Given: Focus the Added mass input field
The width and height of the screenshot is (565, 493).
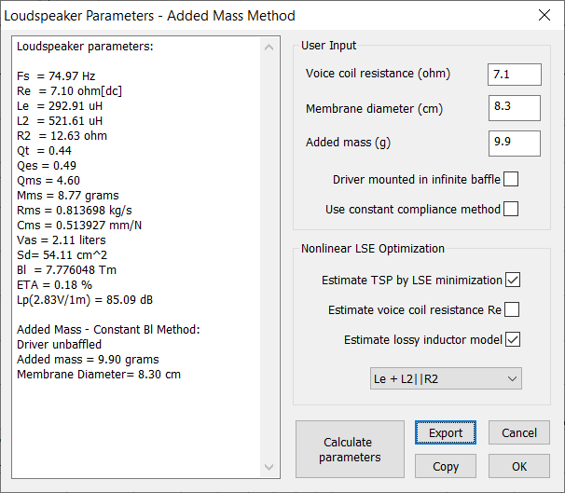Looking at the screenshot, I should [514, 143].
